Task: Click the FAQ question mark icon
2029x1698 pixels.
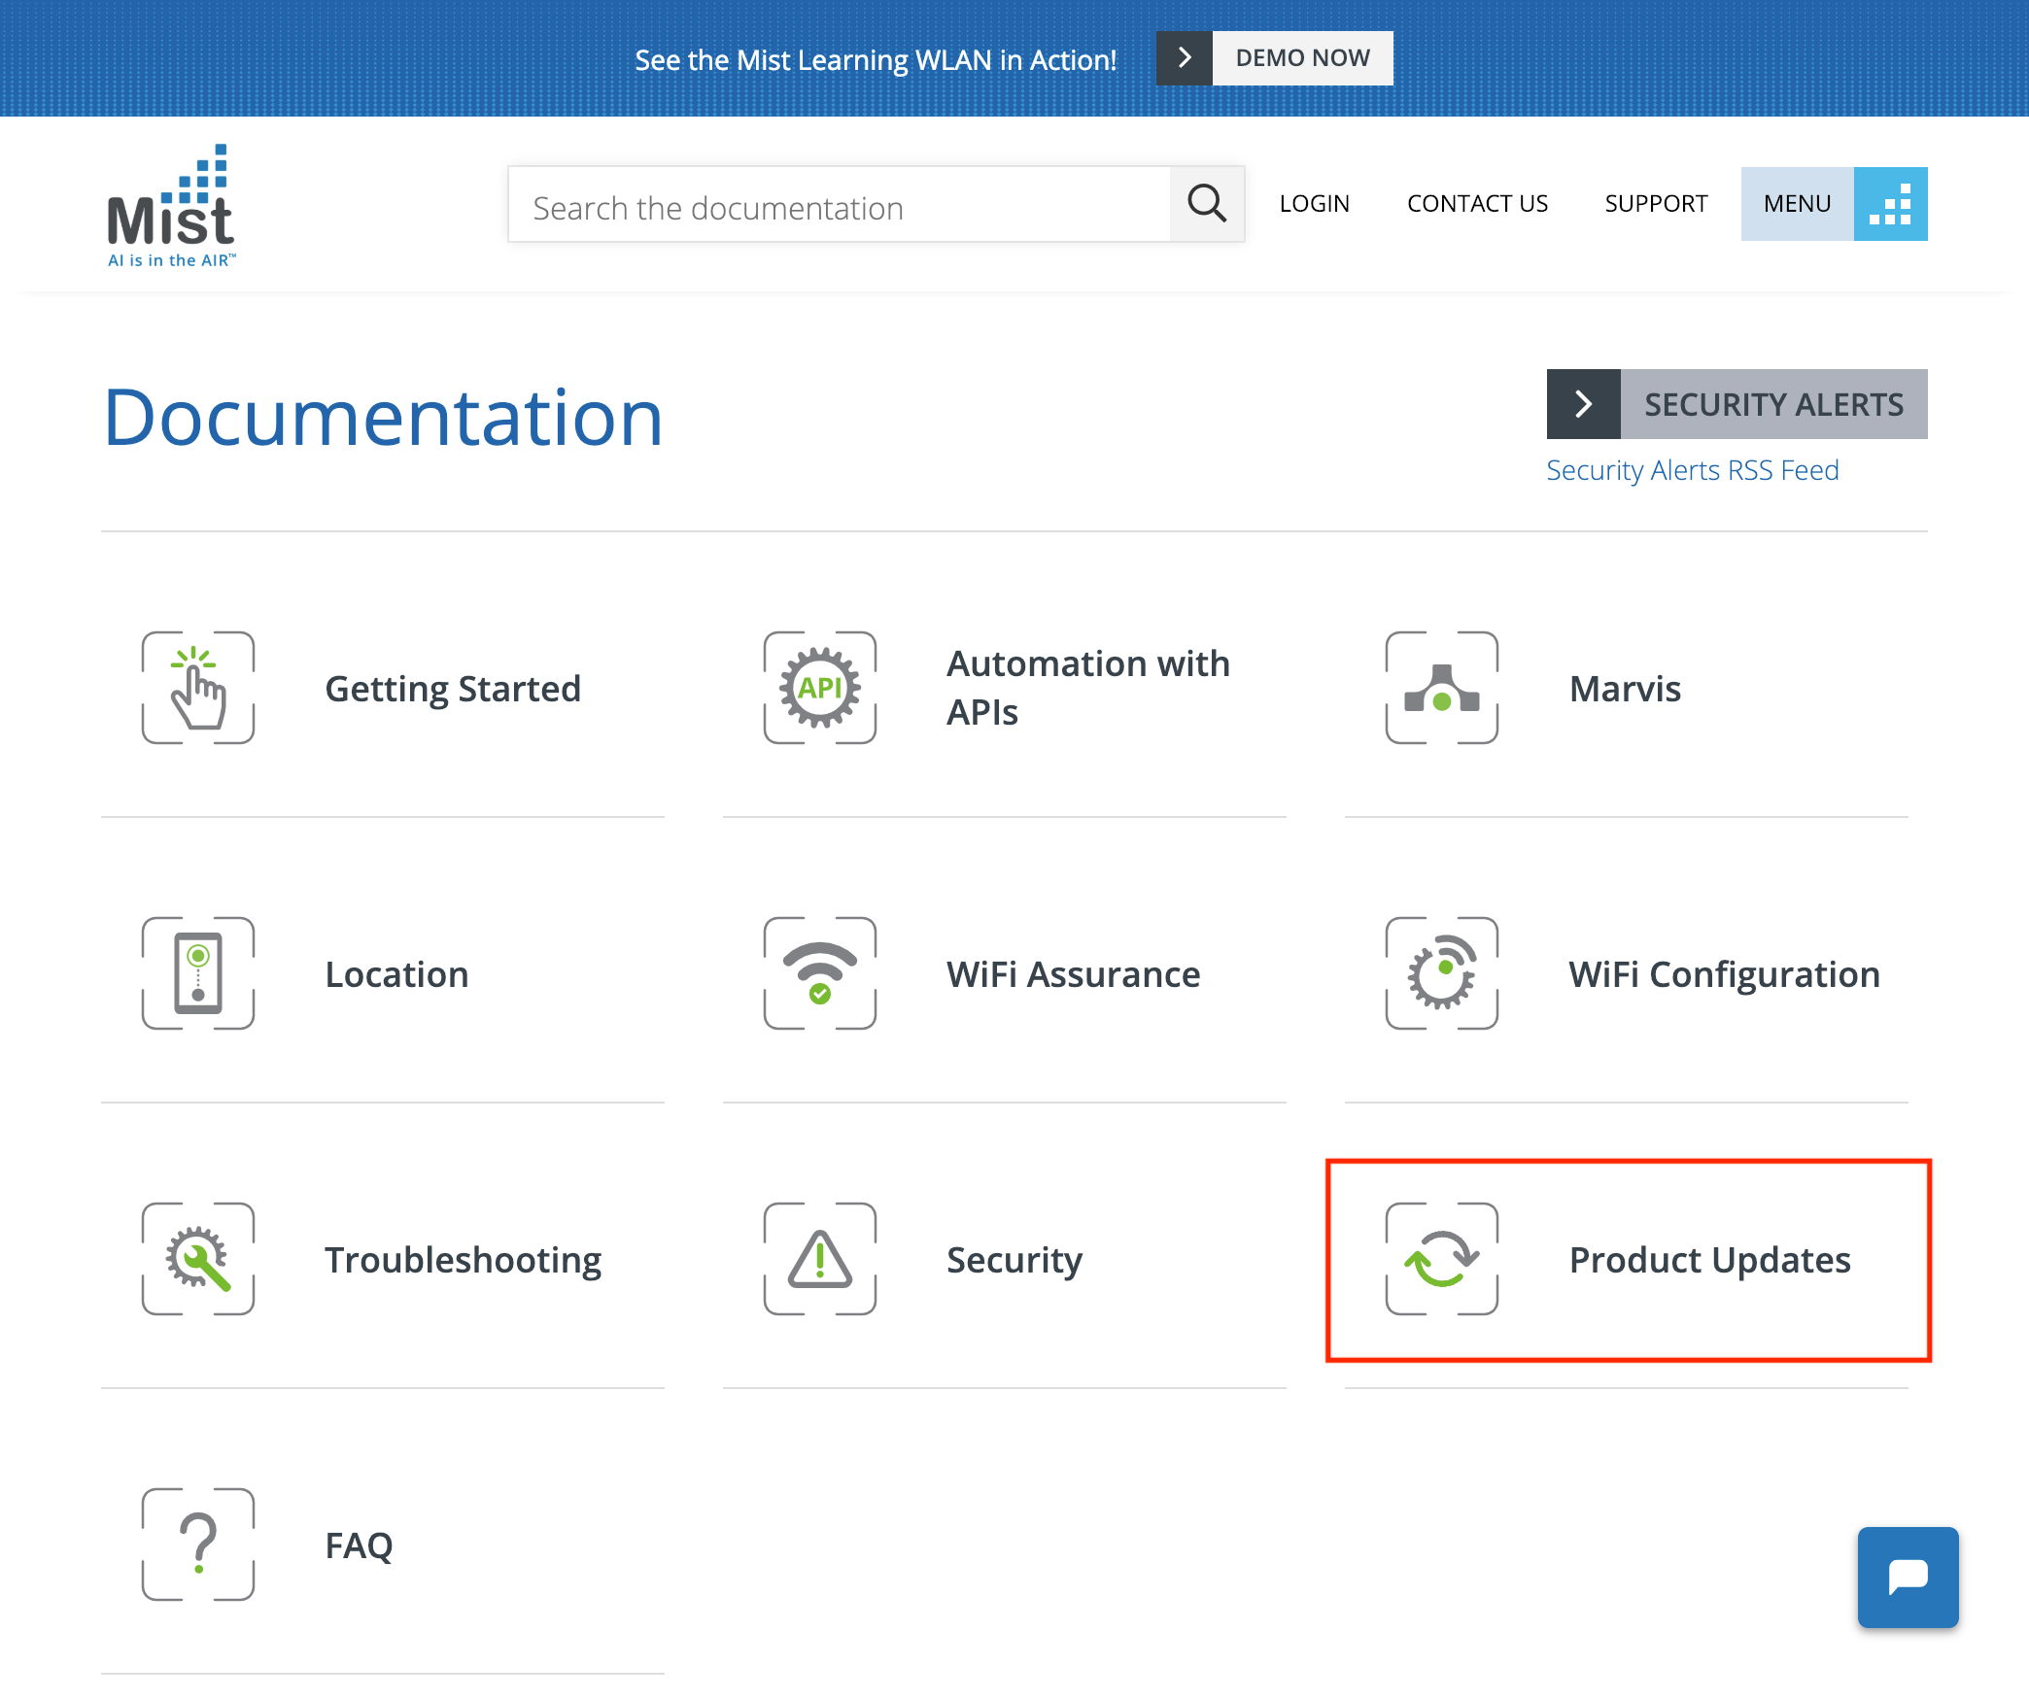Action: coord(198,1545)
